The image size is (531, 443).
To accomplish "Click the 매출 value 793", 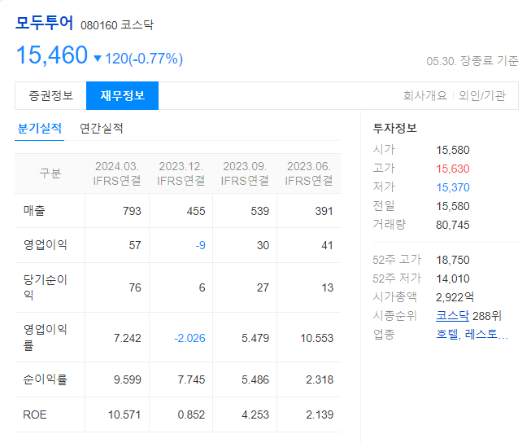I will (x=132, y=211).
